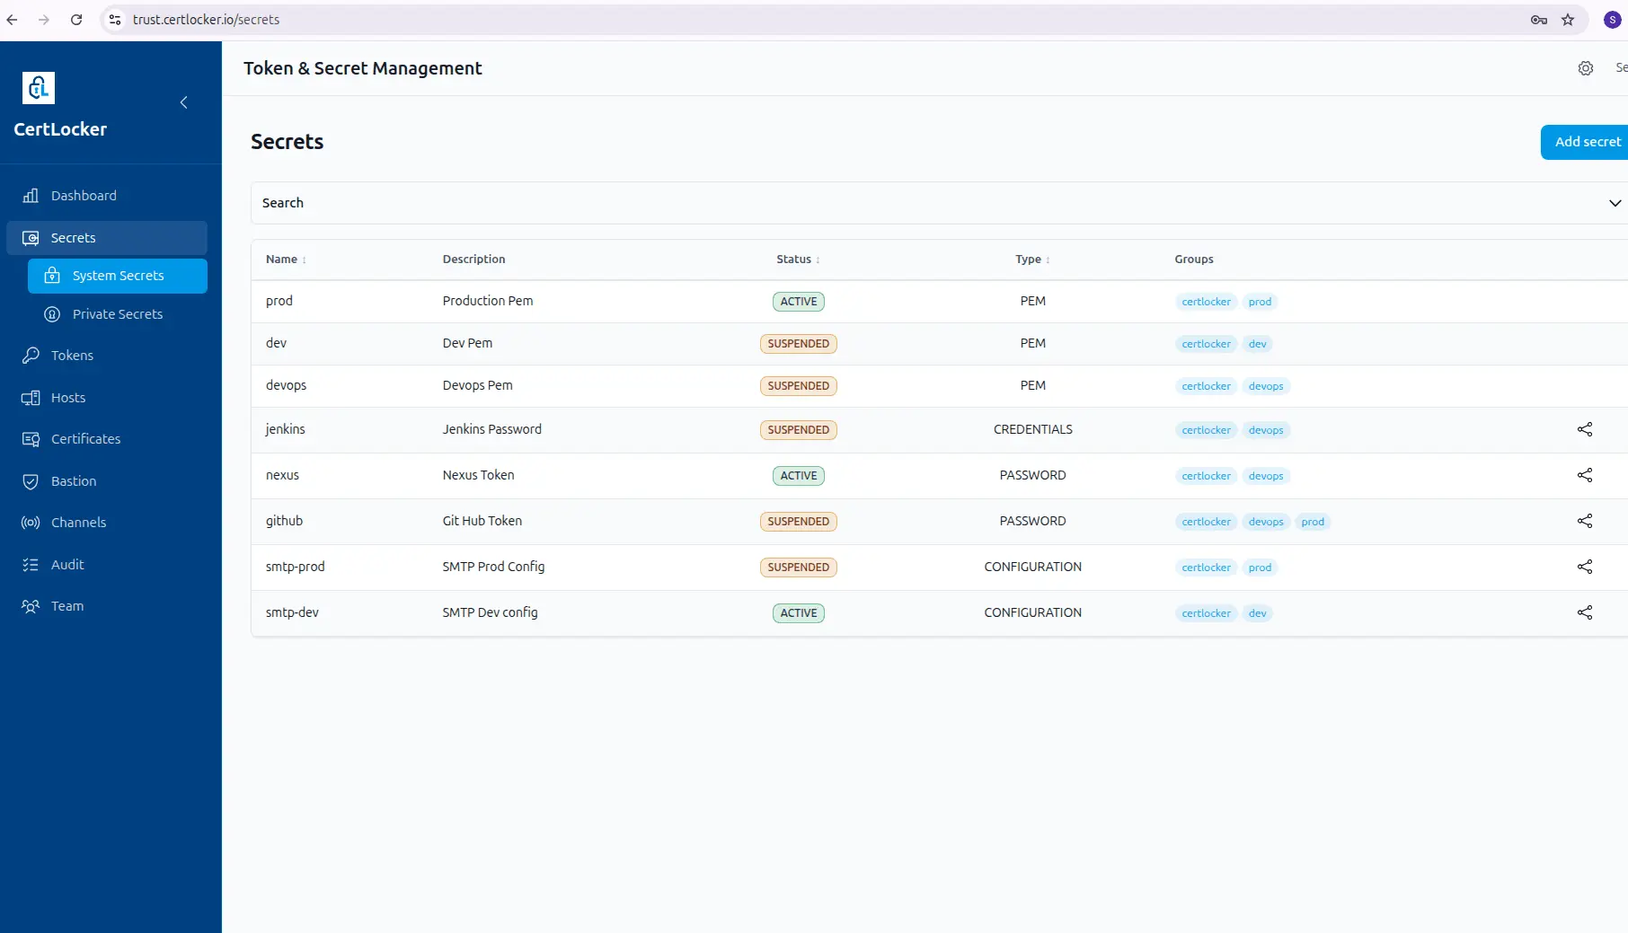Viewport: 1628px width, 933px height.
Task: Reload the page in browser
Action: point(76,20)
